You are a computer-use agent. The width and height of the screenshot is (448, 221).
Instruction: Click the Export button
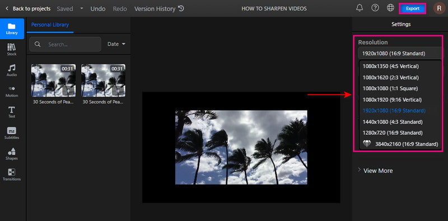coord(413,8)
